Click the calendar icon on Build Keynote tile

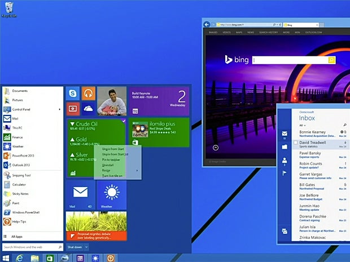(x=135, y=111)
